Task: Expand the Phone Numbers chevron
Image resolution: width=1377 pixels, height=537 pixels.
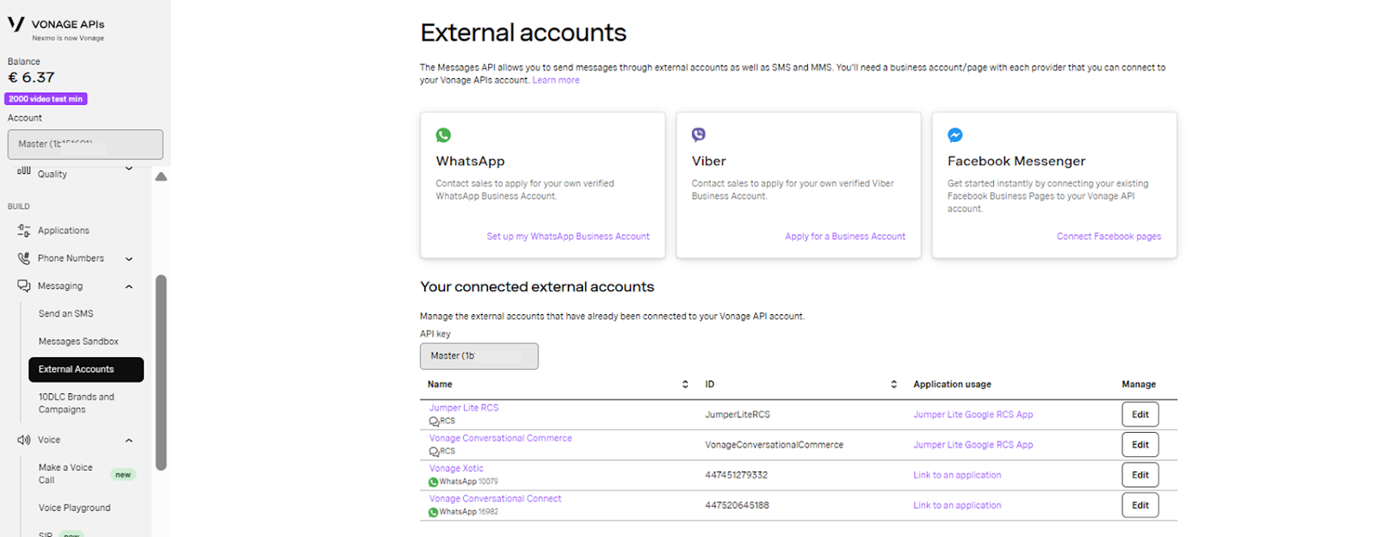Action: click(x=129, y=259)
